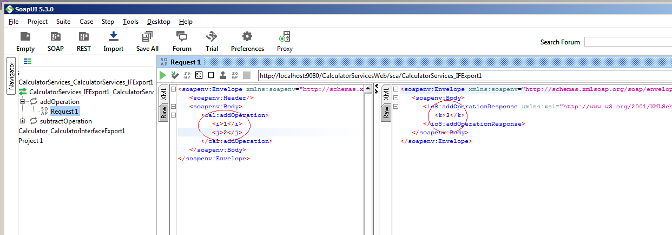Click the grey abort request square
The image size is (672, 235).
247,75
